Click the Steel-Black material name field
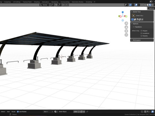This screenshot has height=116, width=155. pos(66,112)
